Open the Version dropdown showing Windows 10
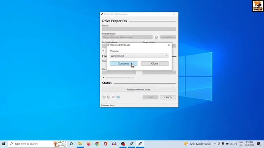This screenshot has width=264, height=148. [x=139, y=56]
